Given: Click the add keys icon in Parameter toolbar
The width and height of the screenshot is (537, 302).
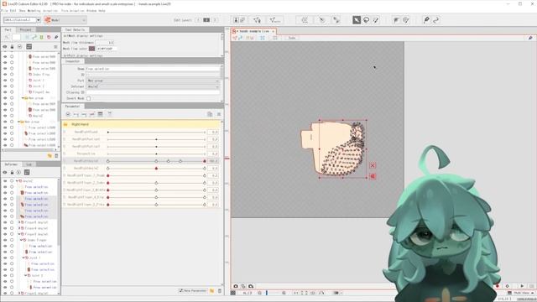Looking at the screenshot, I should [76, 114].
